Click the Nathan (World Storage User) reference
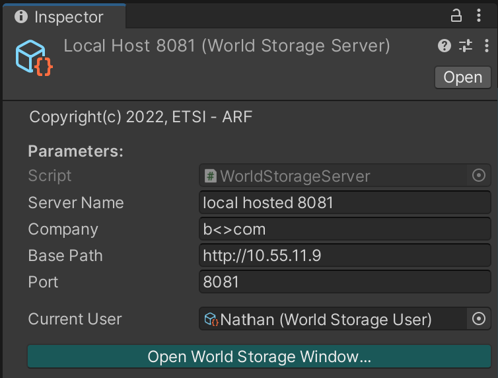498x378 pixels. (x=326, y=320)
